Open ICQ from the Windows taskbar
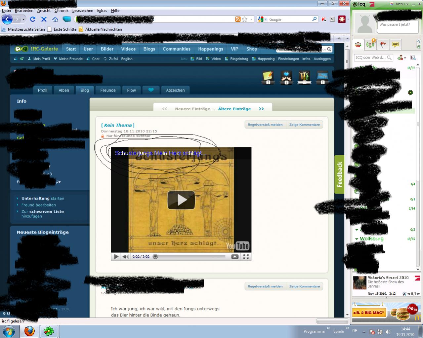The height and width of the screenshot is (338, 423). coord(49,331)
